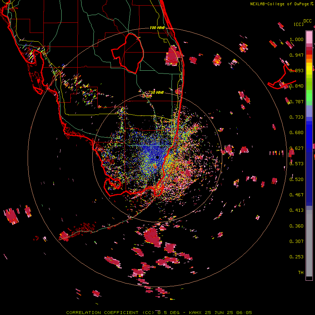Click the 0.947 scale value
This screenshot has width=315, height=315.
point(296,55)
